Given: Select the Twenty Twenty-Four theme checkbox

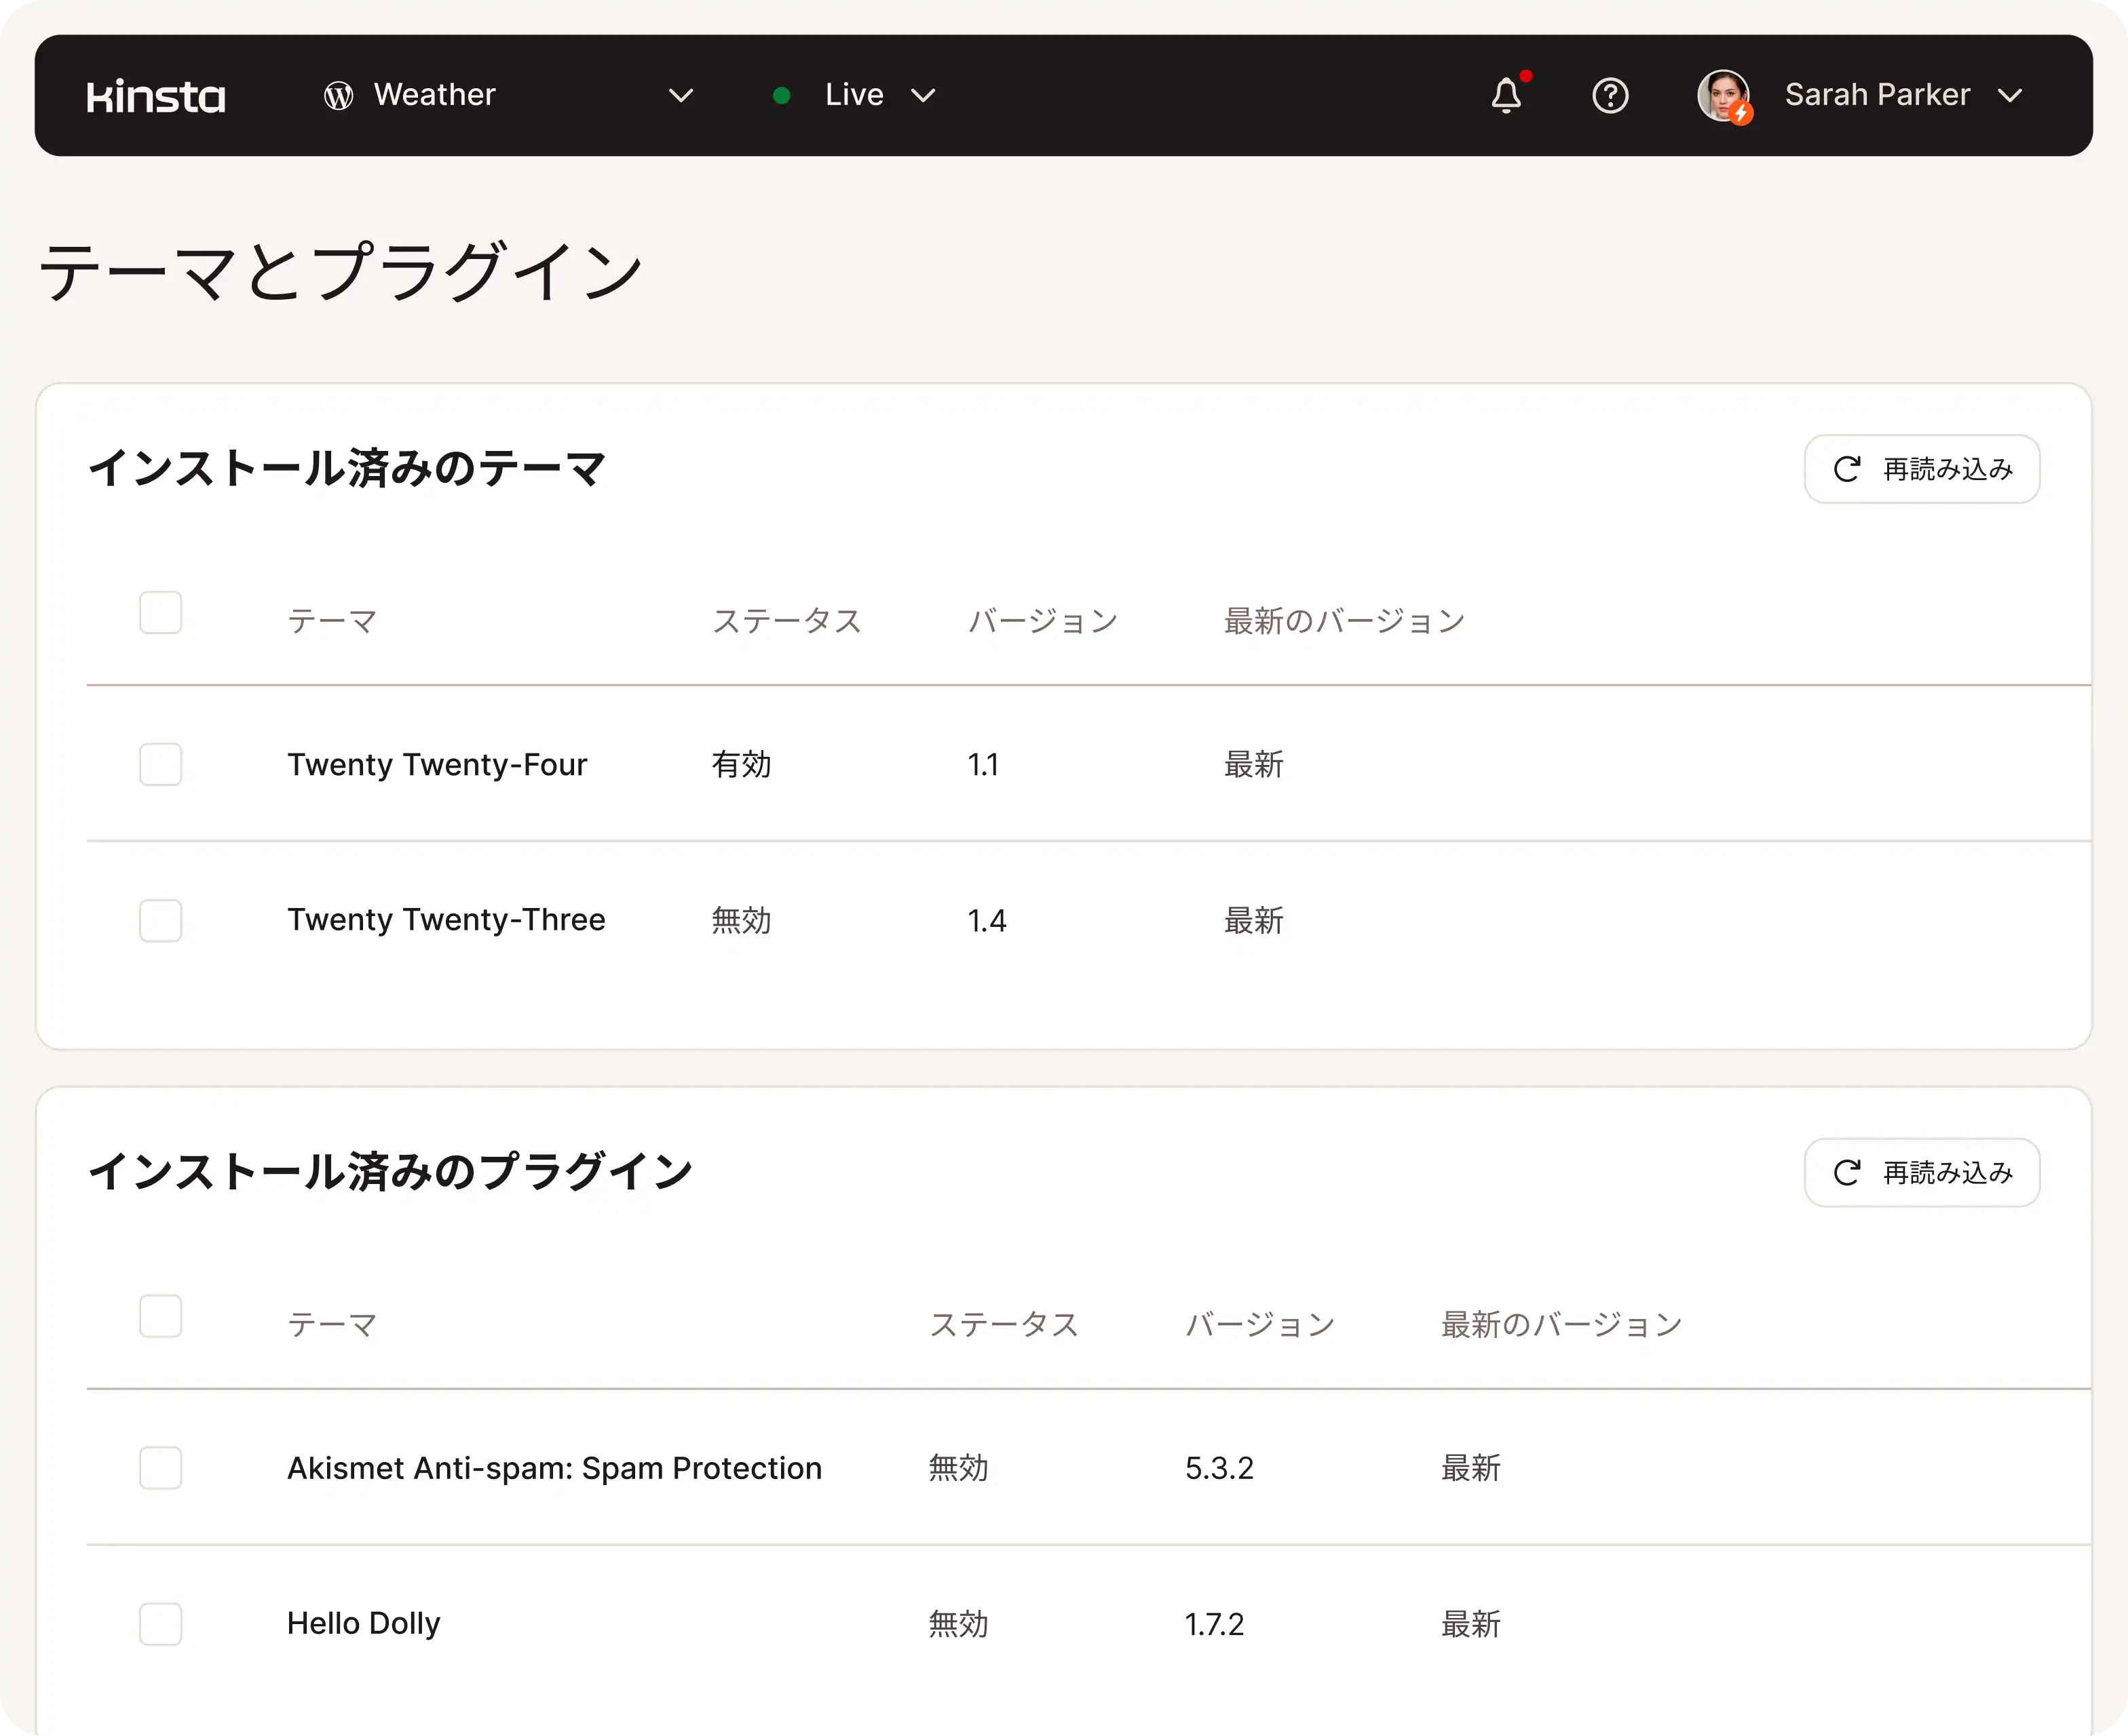Looking at the screenshot, I should click(x=161, y=764).
